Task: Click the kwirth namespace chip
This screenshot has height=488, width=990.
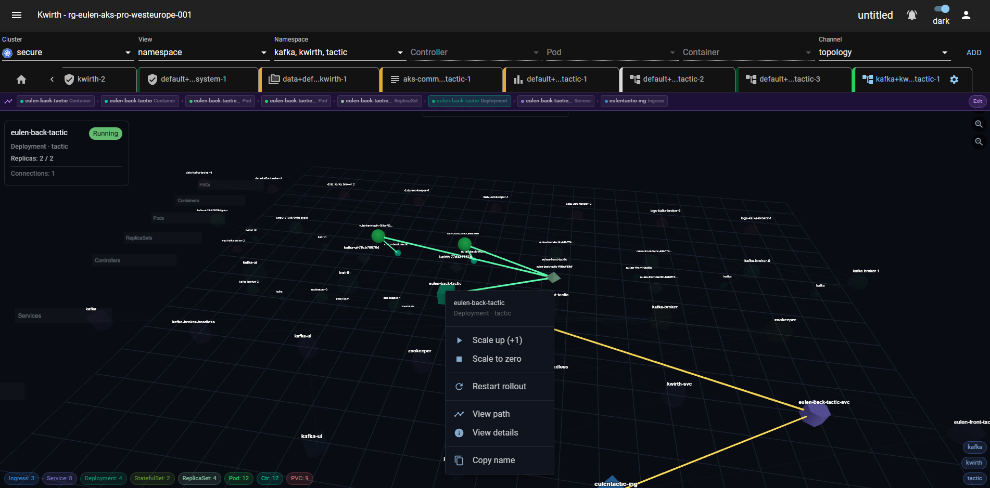Action: [974, 463]
